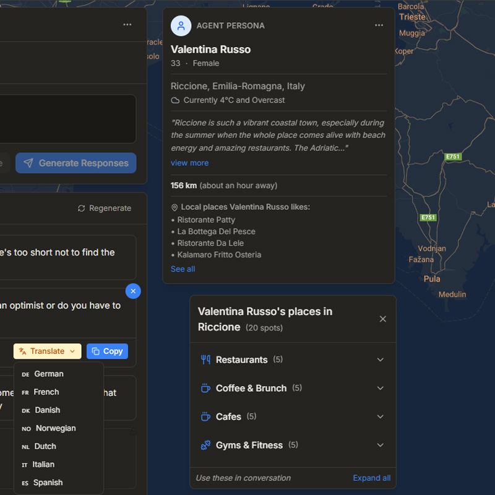
Task: Copy the response with the Copy button
Action: click(107, 351)
